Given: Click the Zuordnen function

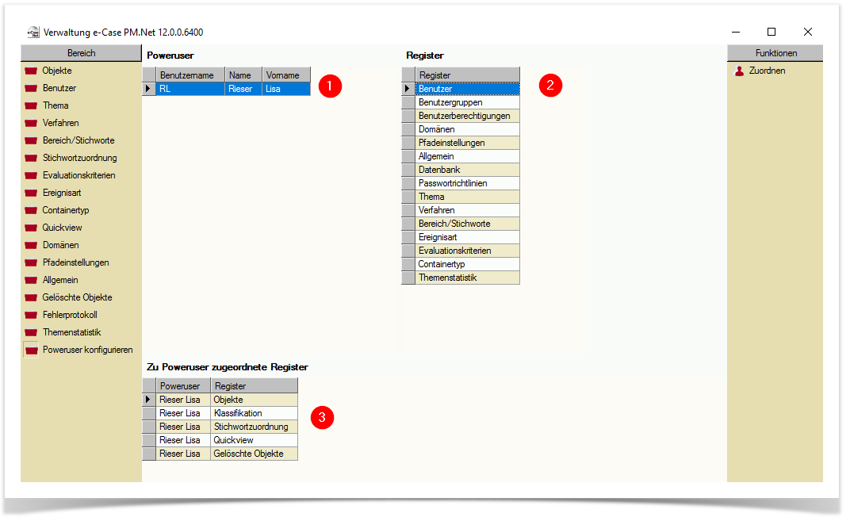Looking at the screenshot, I should coord(767,71).
